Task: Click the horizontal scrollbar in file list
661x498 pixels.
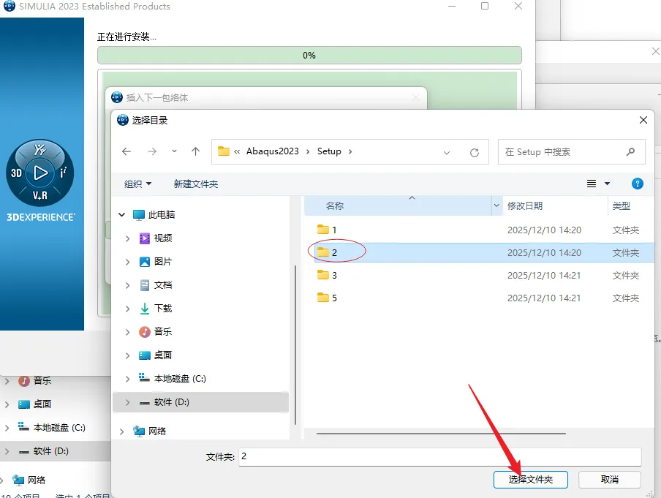Action: pos(441,433)
